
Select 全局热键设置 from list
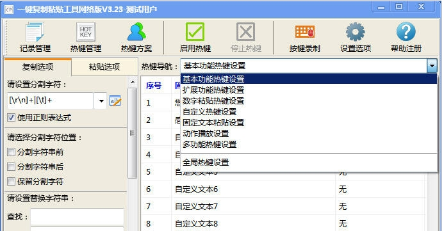tap(309, 163)
